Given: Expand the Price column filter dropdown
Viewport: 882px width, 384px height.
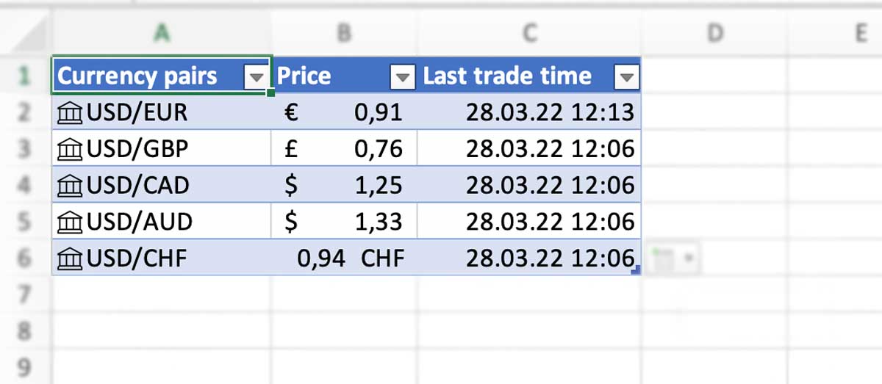Looking at the screenshot, I should tap(403, 77).
